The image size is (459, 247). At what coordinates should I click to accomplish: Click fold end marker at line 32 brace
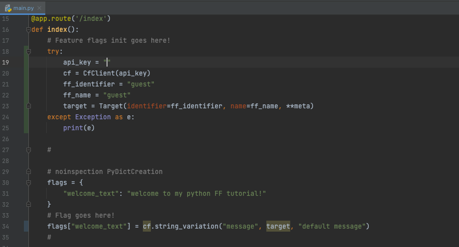pos(28,204)
